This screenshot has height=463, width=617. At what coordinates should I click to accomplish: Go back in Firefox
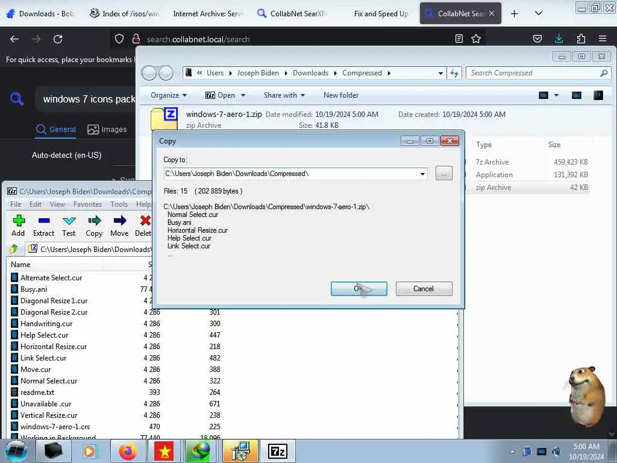pos(14,39)
